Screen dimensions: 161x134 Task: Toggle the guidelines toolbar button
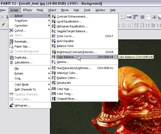coord(148,17)
